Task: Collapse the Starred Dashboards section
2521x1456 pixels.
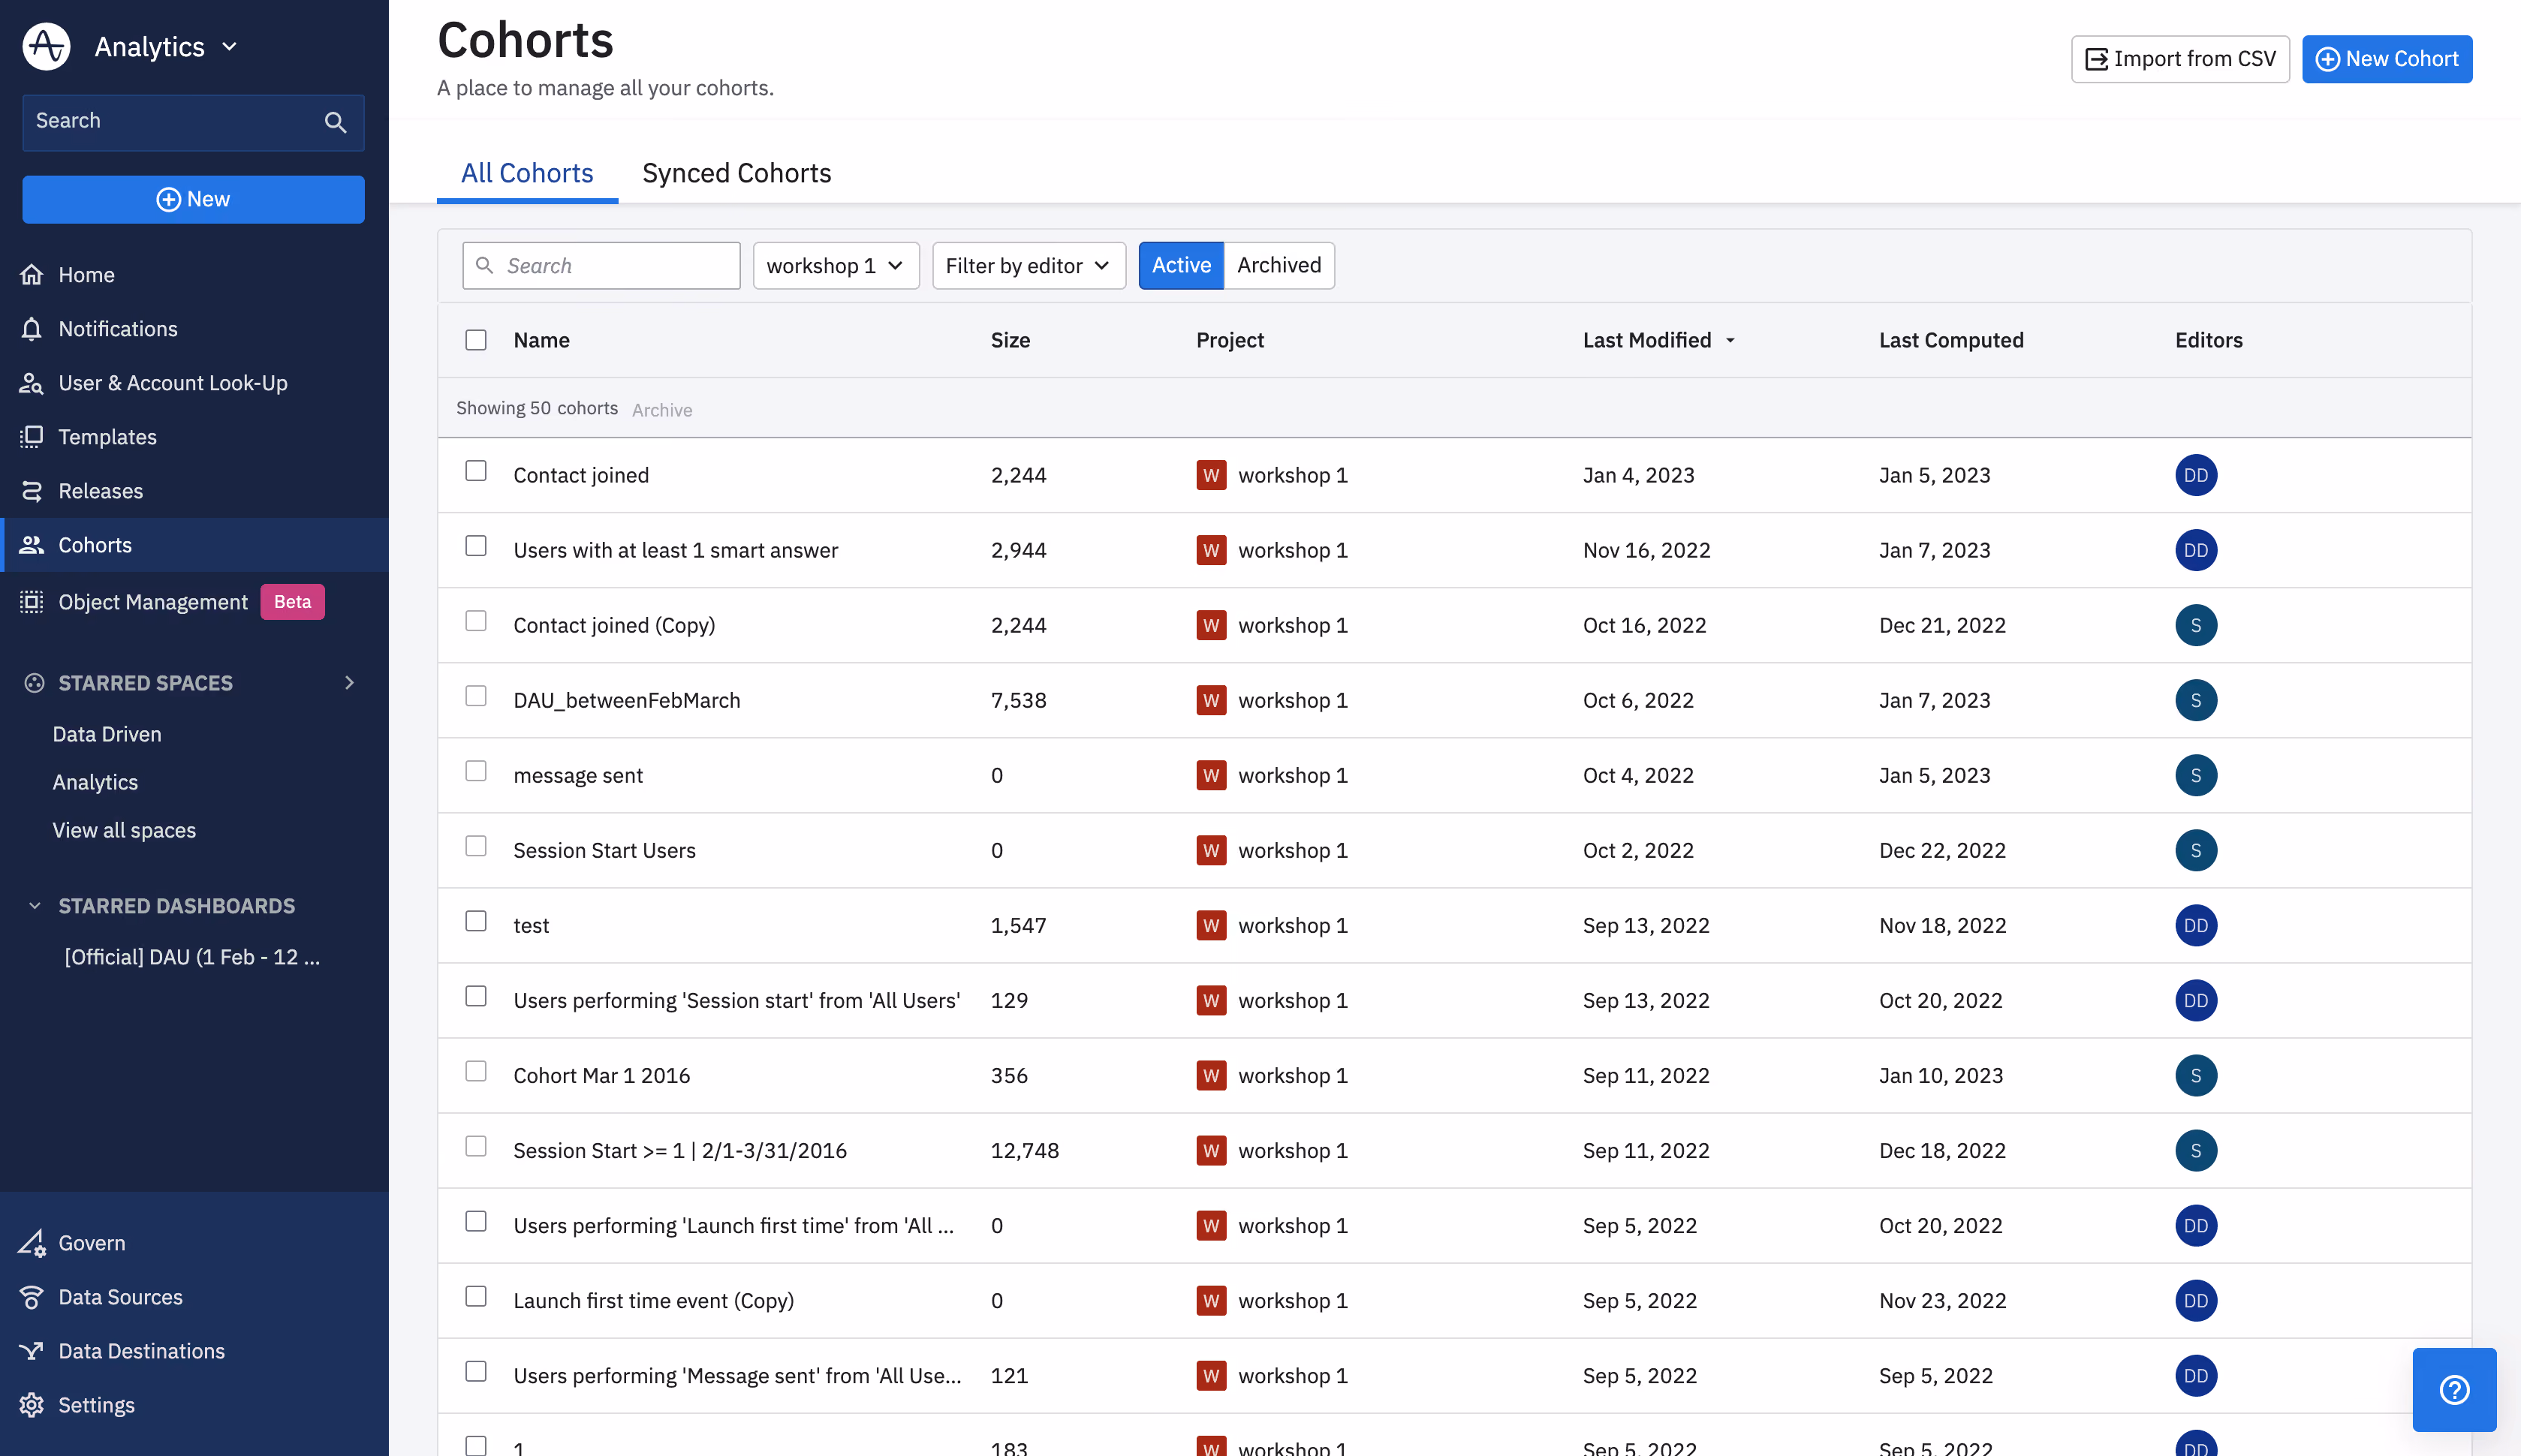Action: [35, 905]
